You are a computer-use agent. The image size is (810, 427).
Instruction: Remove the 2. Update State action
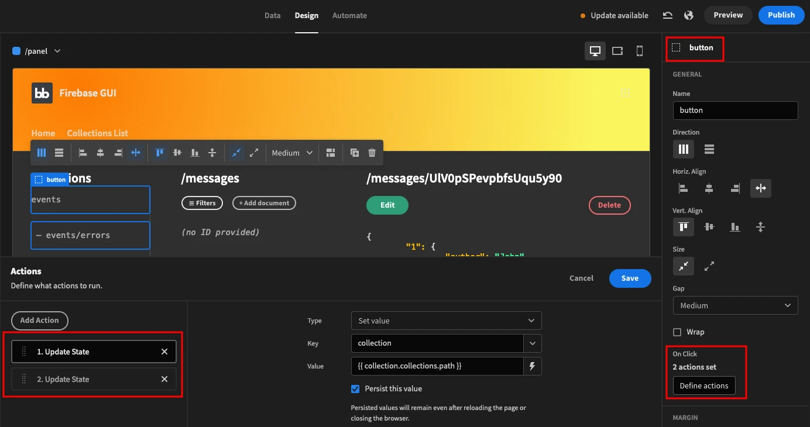164,379
